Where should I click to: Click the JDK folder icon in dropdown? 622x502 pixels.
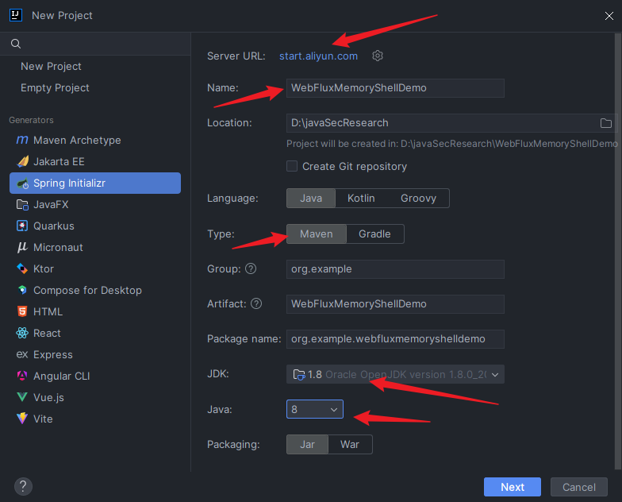pyautogui.click(x=298, y=375)
